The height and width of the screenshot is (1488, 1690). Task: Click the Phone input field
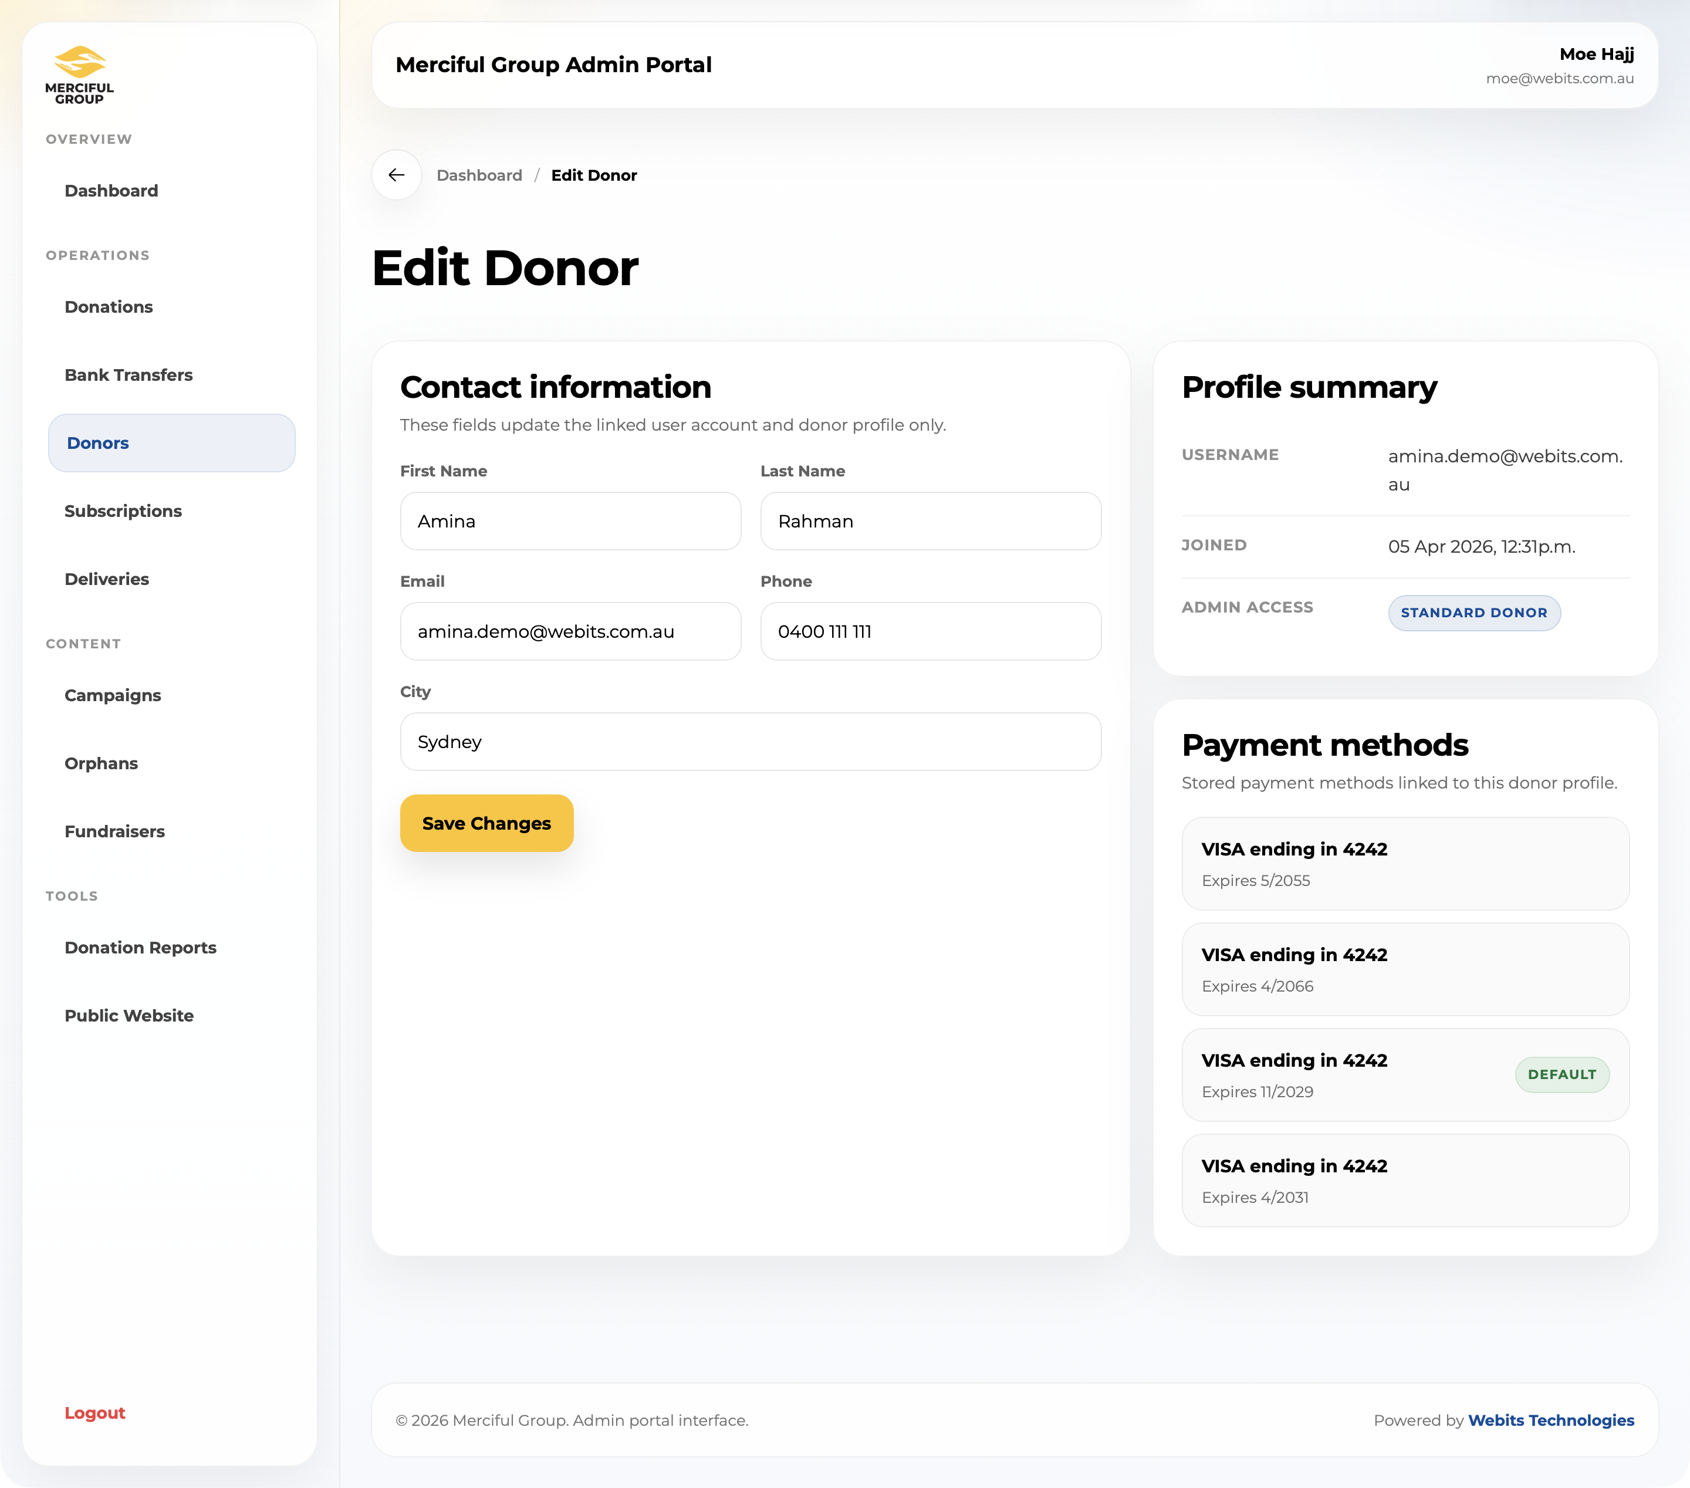(931, 631)
